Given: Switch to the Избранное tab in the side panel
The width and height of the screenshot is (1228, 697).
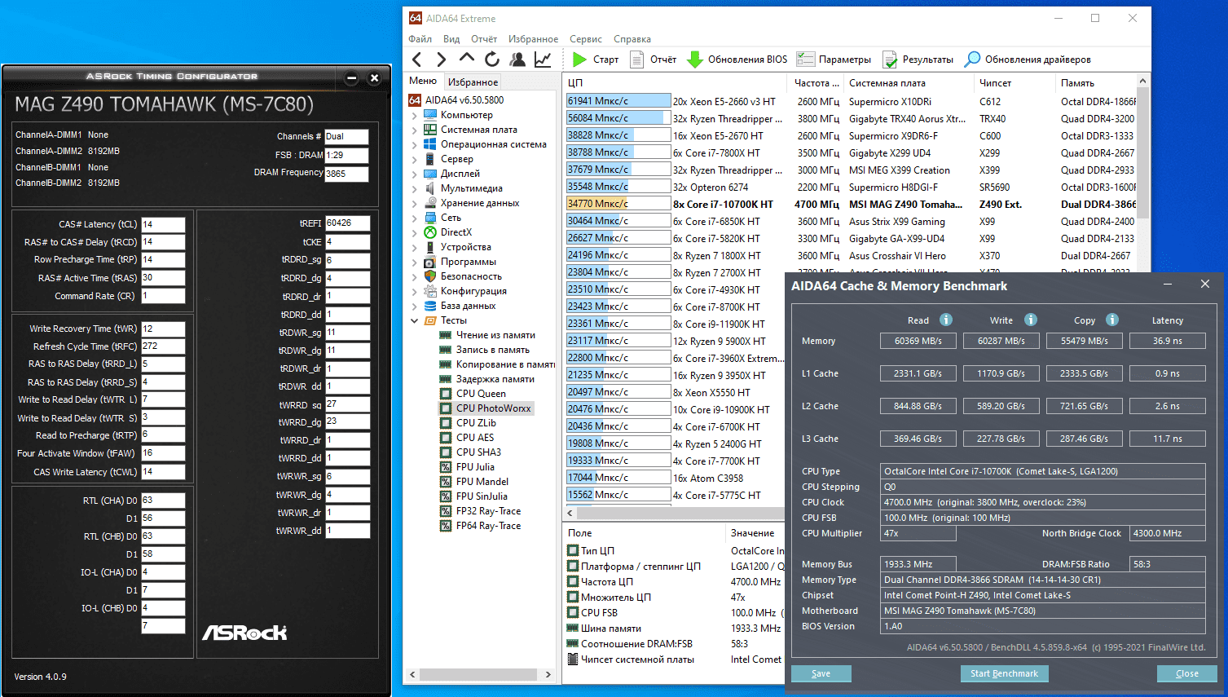Looking at the screenshot, I should click(473, 82).
